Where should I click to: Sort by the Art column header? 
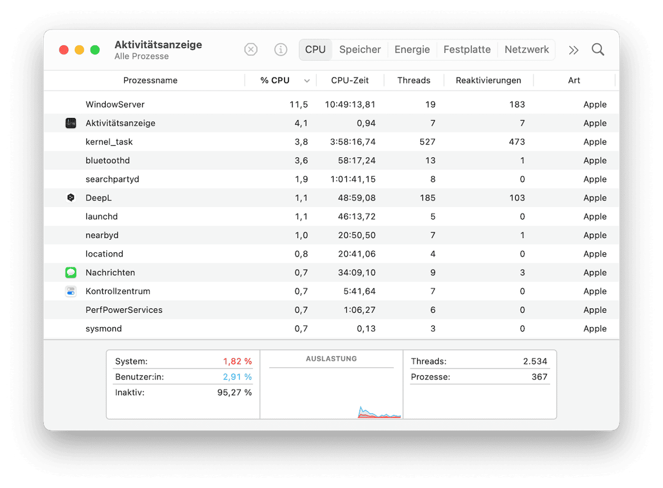click(574, 80)
